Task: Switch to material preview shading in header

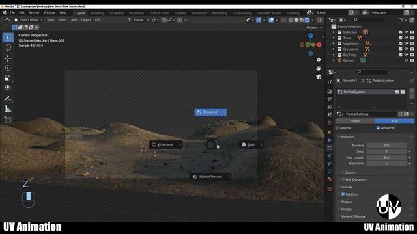Action: pyautogui.click(x=302, y=20)
